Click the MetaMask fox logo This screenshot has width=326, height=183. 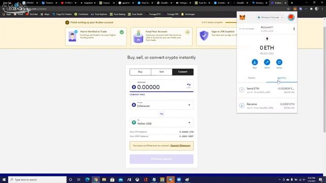[x=242, y=17]
